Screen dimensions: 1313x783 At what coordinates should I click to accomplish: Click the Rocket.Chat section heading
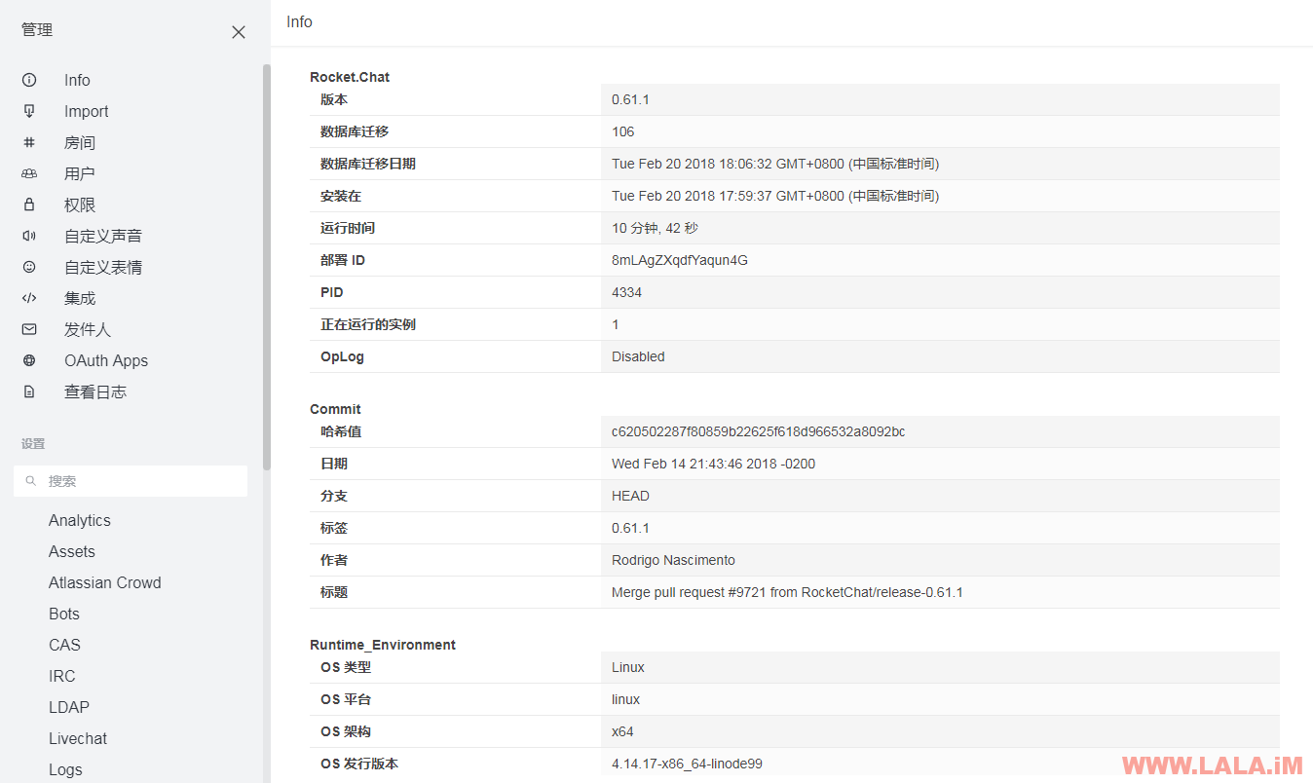click(x=350, y=77)
